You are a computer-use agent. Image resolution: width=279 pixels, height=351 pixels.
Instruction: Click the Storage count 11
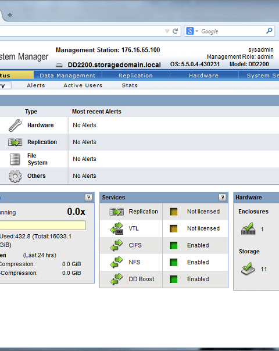[x=264, y=269]
